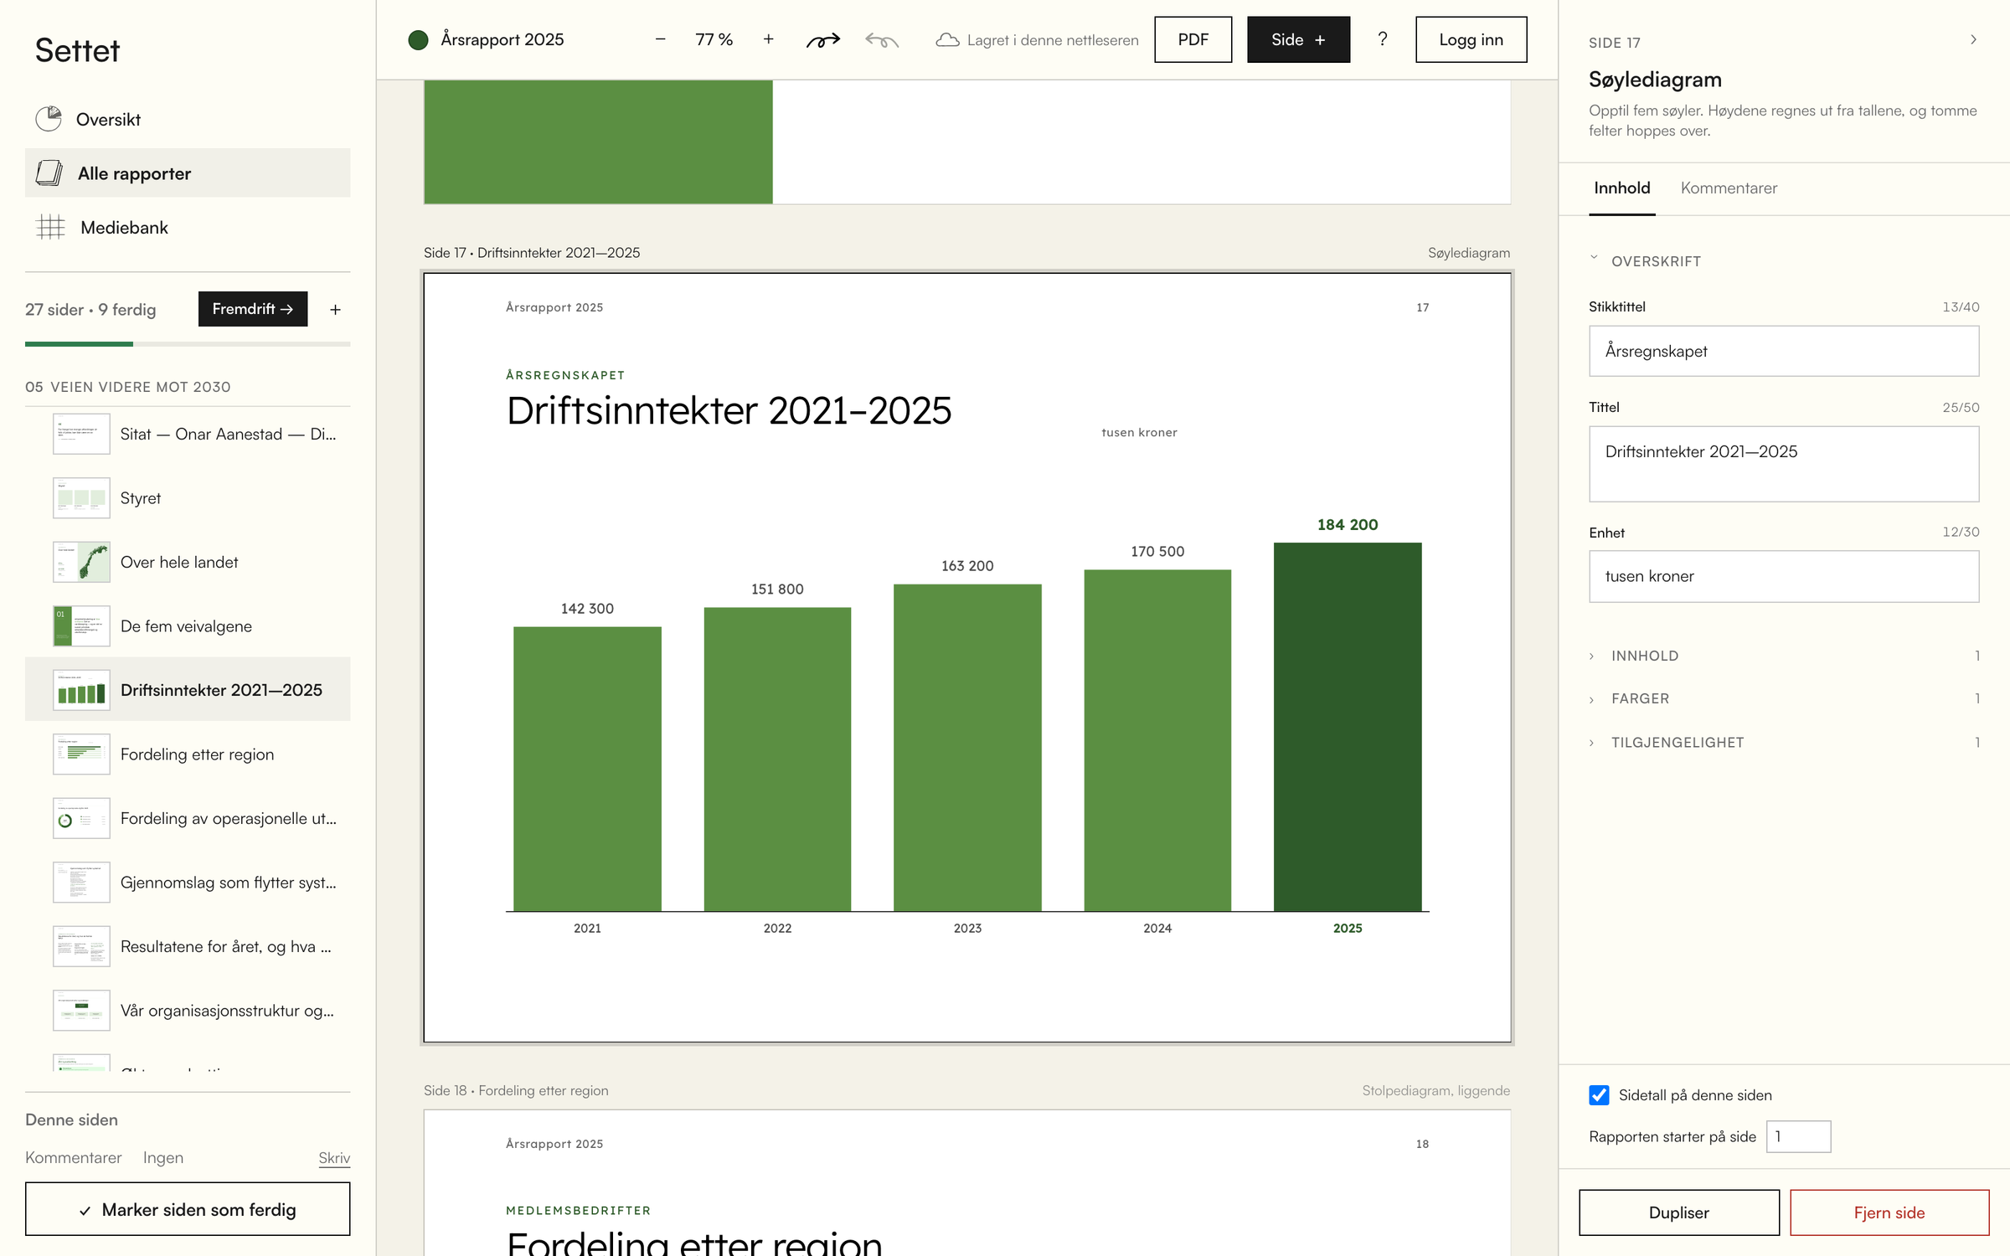Open help with the question mark
This screenshot has height=1256, width=2010.
[x=1382, y=39]
